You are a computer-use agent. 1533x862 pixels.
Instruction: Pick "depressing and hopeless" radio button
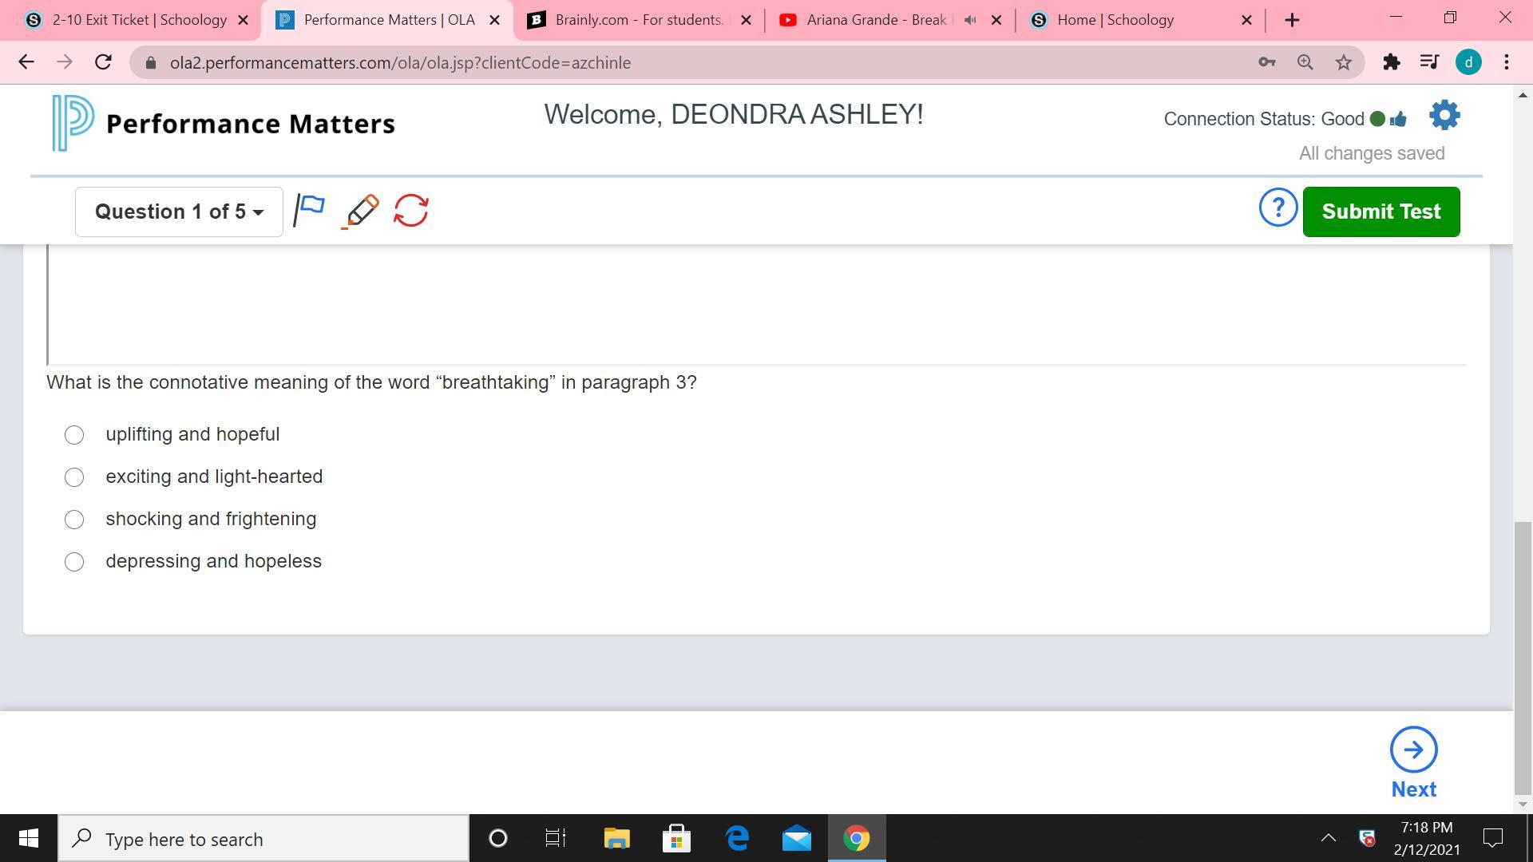point(74,562)
